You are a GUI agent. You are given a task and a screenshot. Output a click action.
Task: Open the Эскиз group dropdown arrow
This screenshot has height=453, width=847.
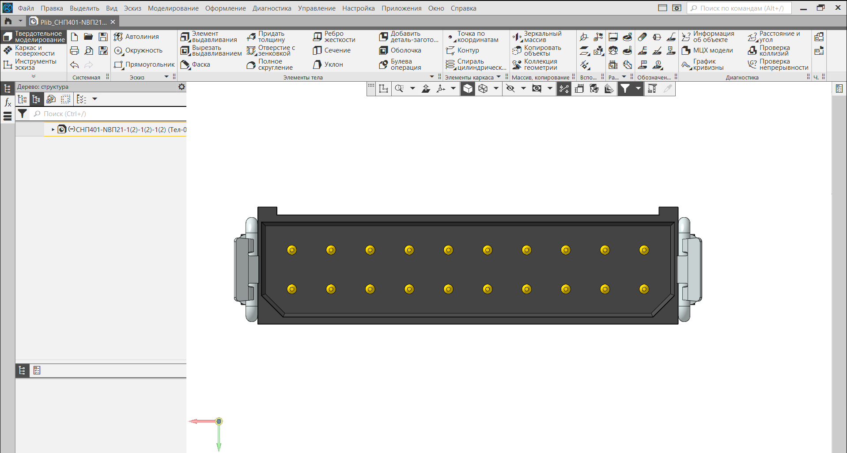click(x=166, y=77)
